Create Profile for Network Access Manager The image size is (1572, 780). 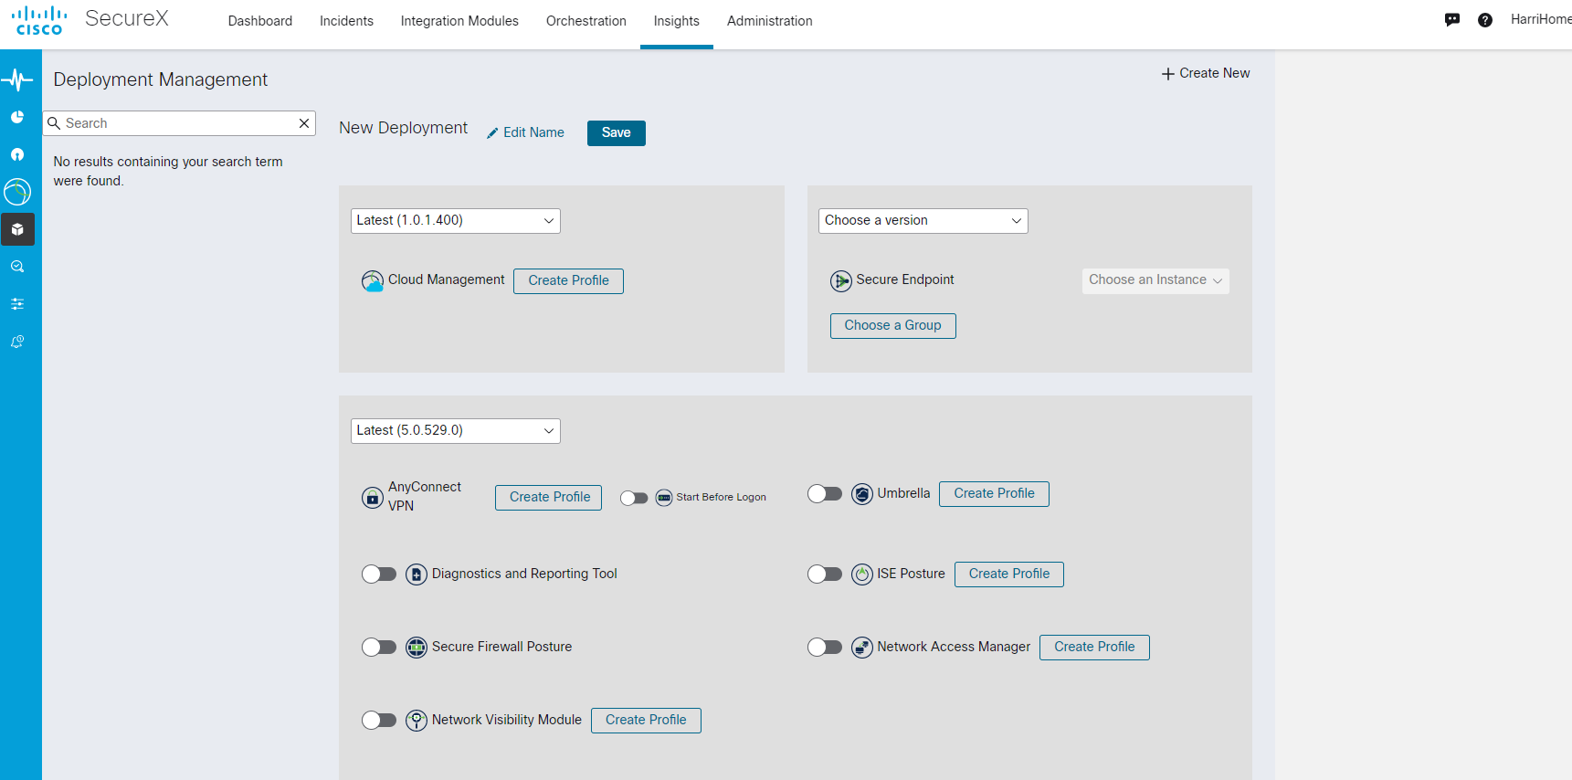coord(1094,648)
